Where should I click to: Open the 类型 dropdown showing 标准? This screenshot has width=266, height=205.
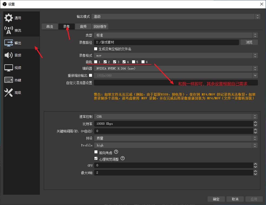coord(176,35)
